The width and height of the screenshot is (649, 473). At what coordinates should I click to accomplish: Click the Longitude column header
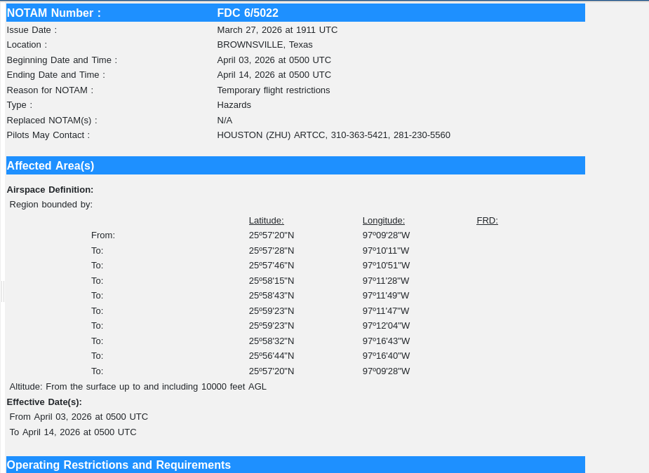tap(384, 220)
